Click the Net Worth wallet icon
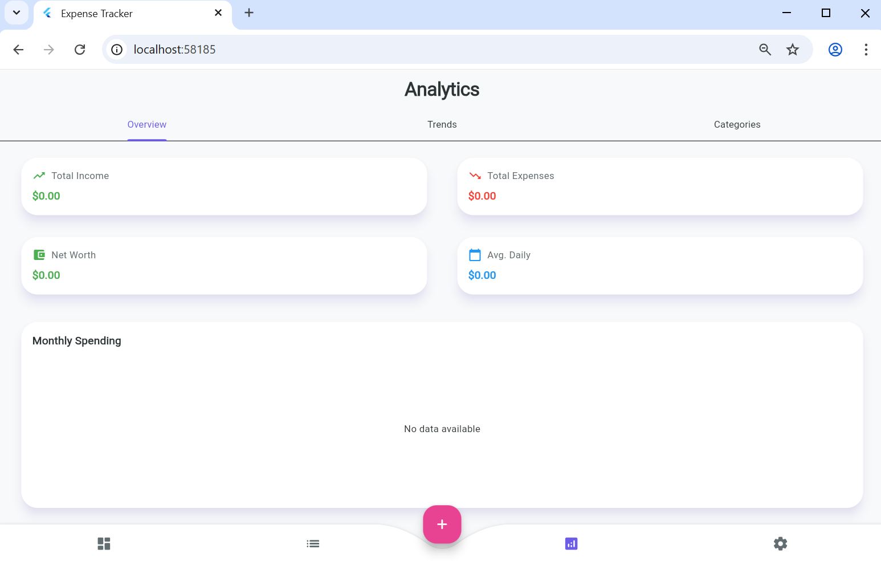881x561 pixels. pyautogui.click(x=39, y=255)
